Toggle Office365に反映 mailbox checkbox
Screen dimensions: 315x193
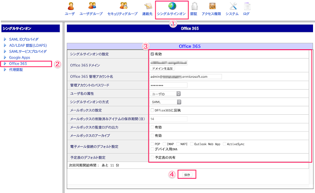click(152, 110)
